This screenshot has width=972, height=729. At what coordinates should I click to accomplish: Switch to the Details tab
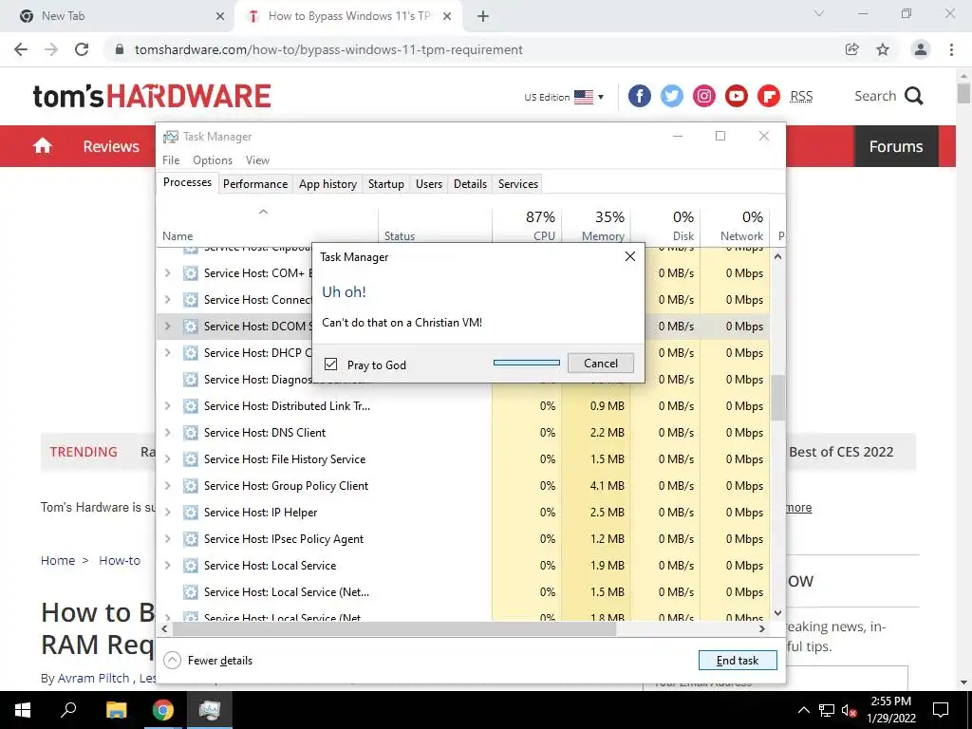[470, 184]
